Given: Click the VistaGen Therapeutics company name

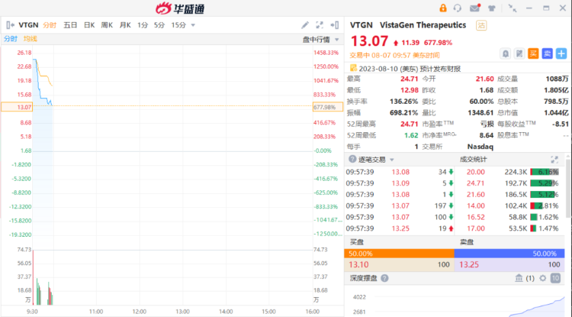Looking at the screenshot, I should pos(423,25).
